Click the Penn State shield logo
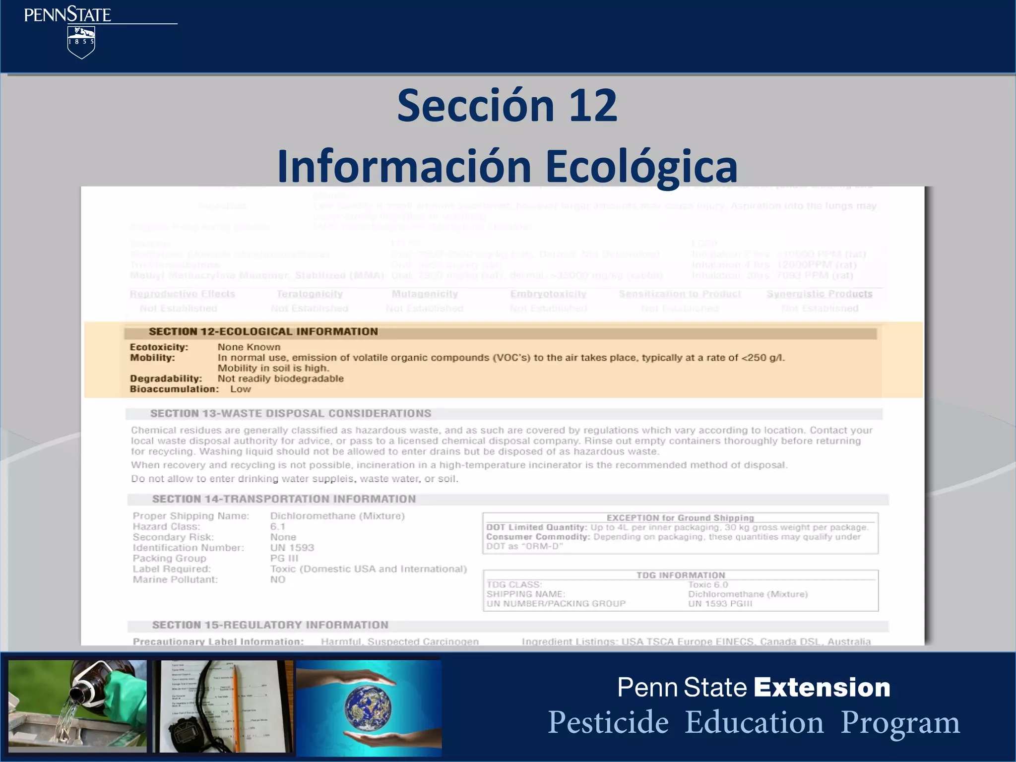This screenshot has width=1016, height=762. pyautogui.click(x=81, y=42)
